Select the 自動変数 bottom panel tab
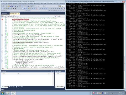 [5, 87]
